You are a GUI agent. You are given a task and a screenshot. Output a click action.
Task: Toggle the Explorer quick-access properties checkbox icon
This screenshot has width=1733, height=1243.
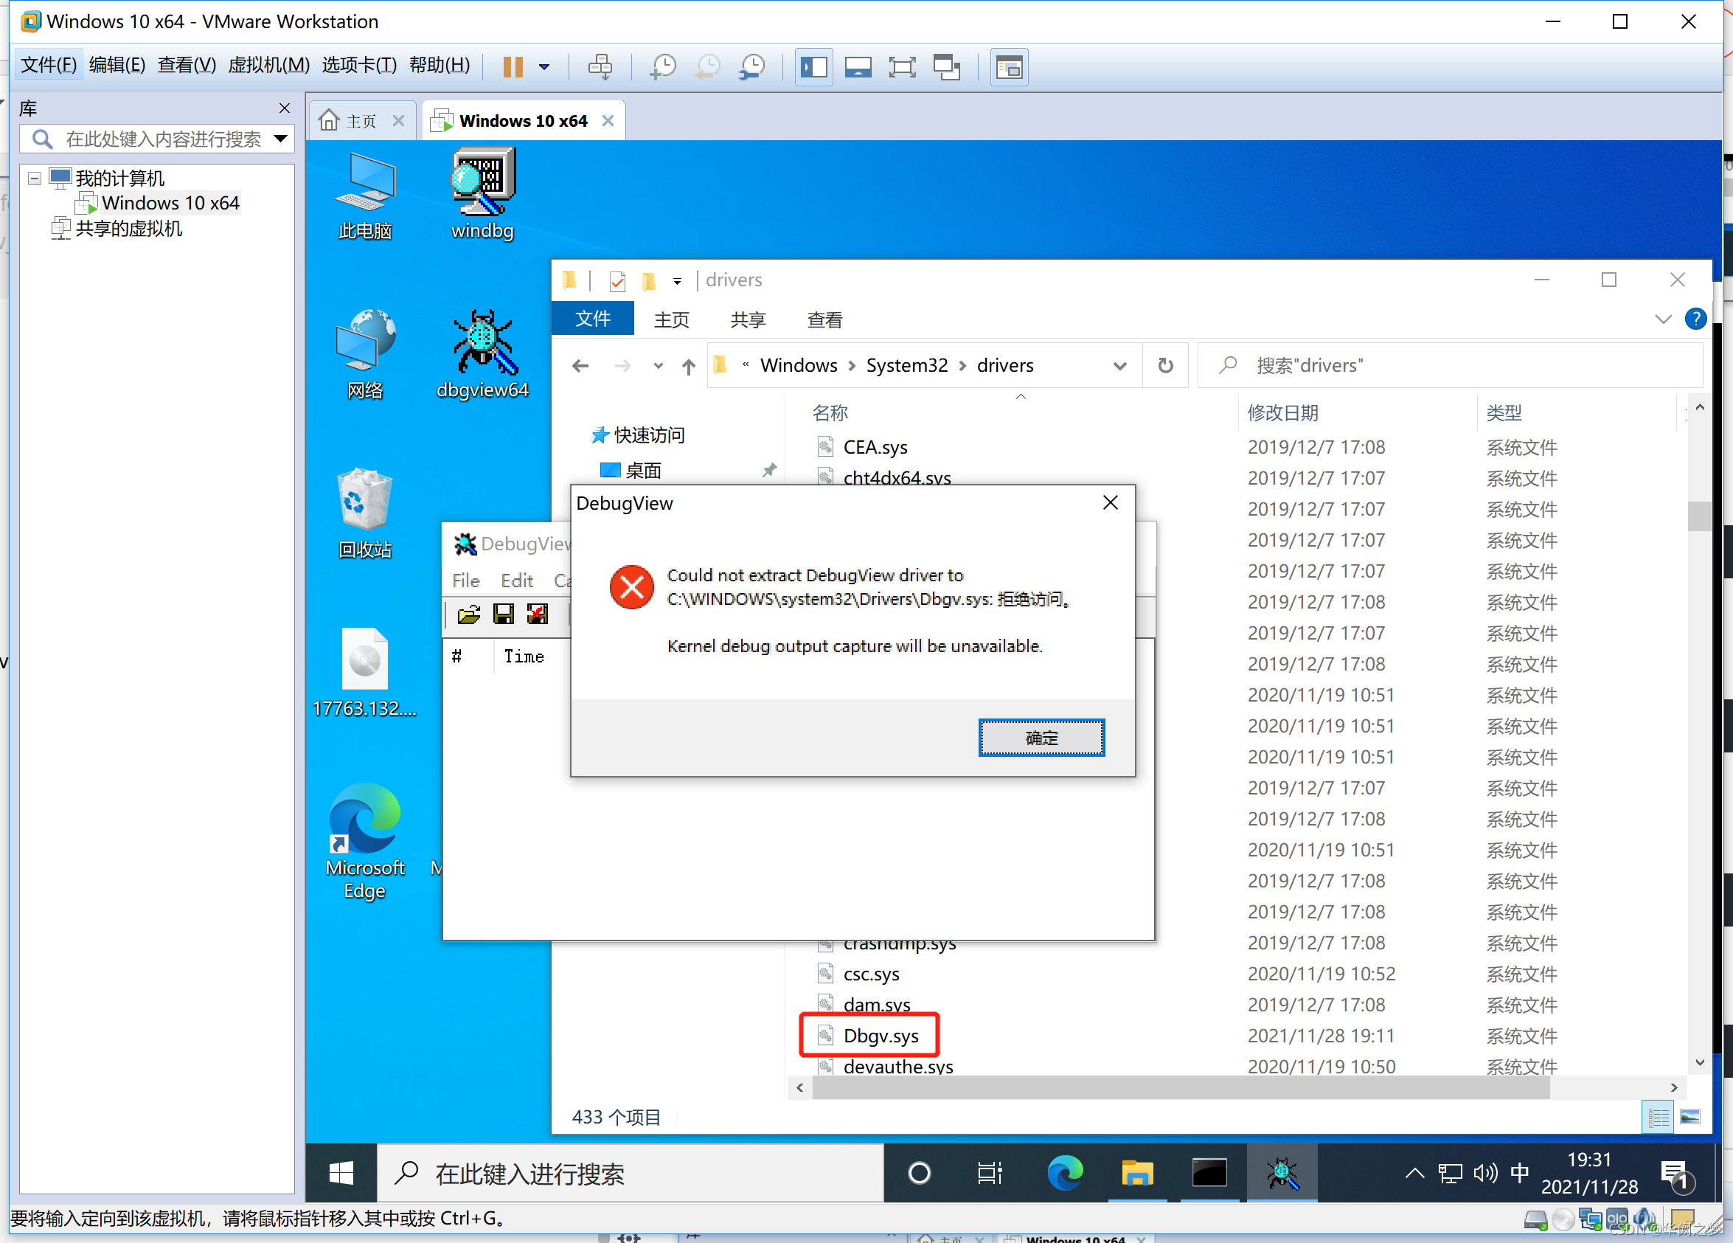(x=617, y=281)
